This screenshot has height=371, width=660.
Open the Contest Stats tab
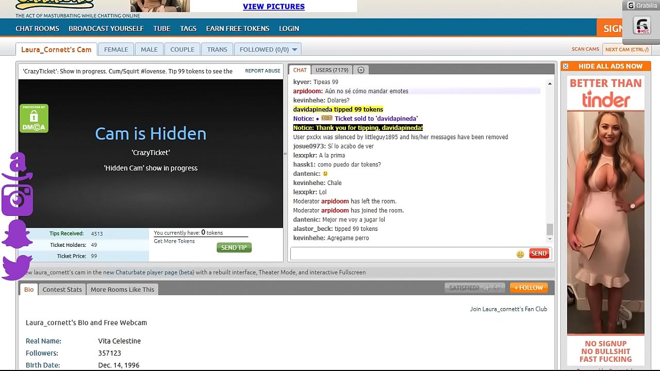click(62, 290)
